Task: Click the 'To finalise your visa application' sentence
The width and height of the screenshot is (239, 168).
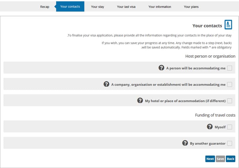Action: pos(149,35)
